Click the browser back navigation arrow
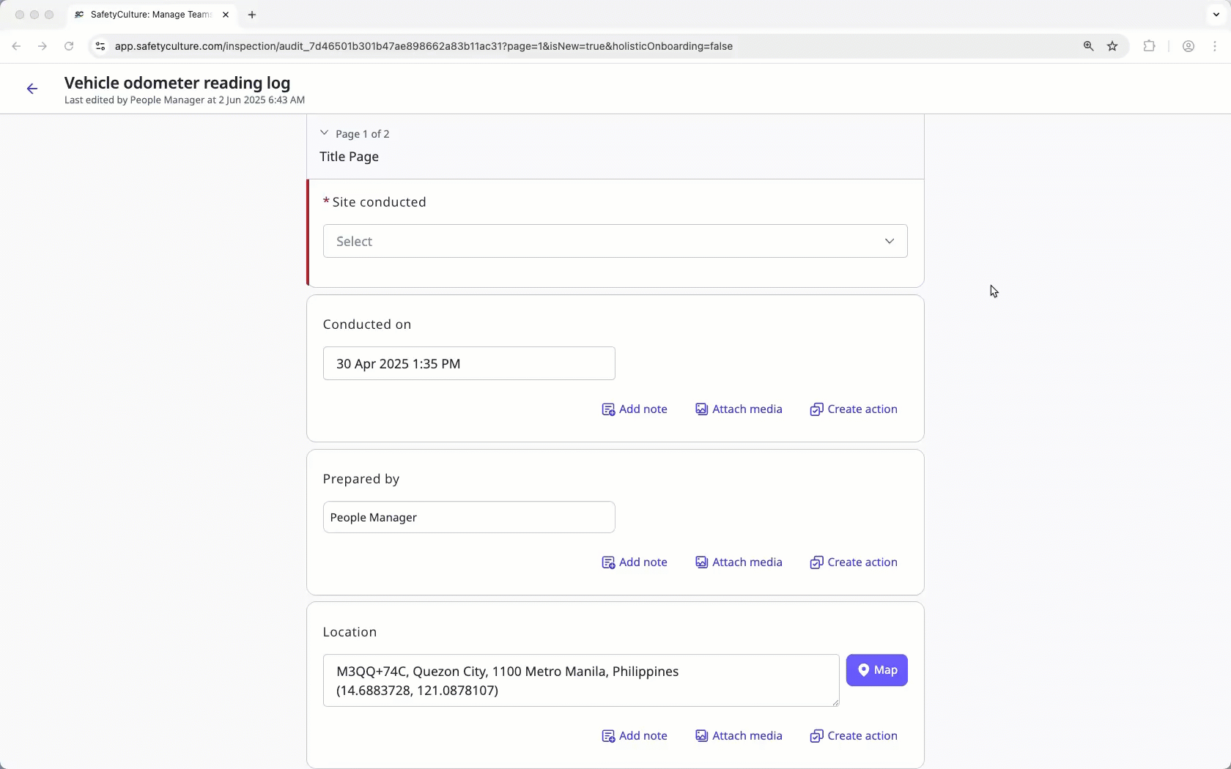This screenshot has width=1231, height=769. pos(16,46)
